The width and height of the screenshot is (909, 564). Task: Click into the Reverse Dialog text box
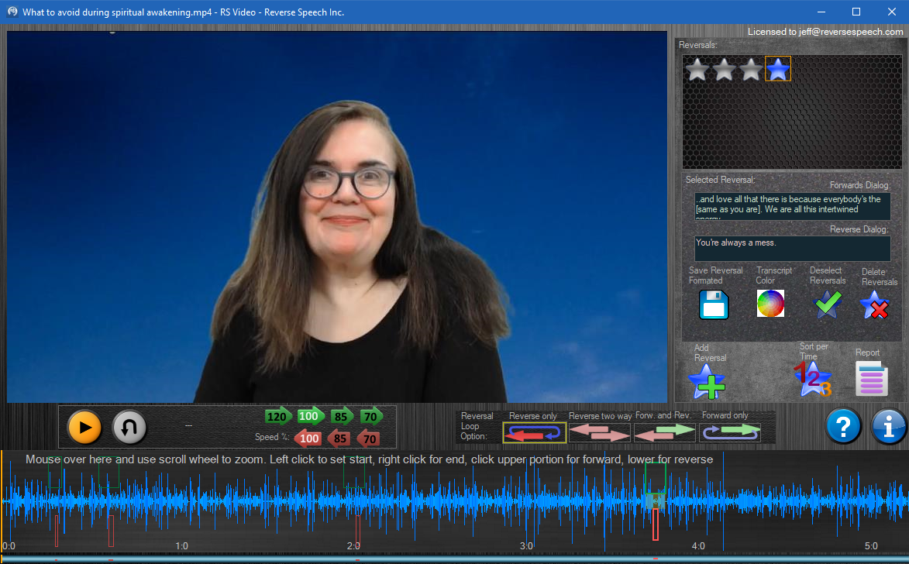tap(793, 249)
